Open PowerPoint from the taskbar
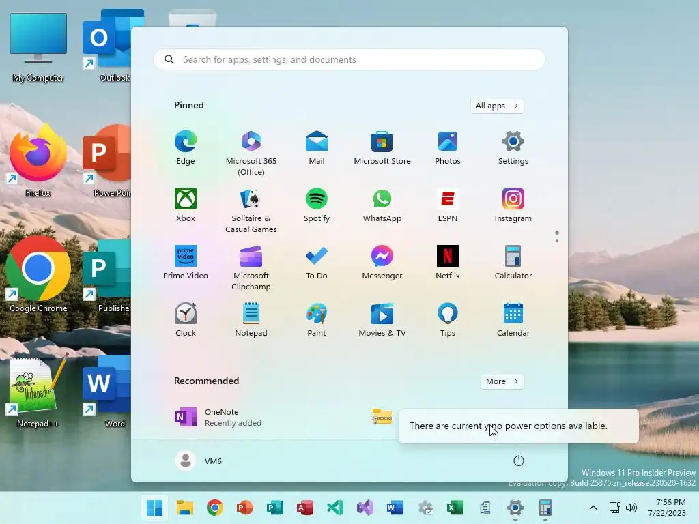The width and height of the screenshot is (699, 524). pos(245,508)
